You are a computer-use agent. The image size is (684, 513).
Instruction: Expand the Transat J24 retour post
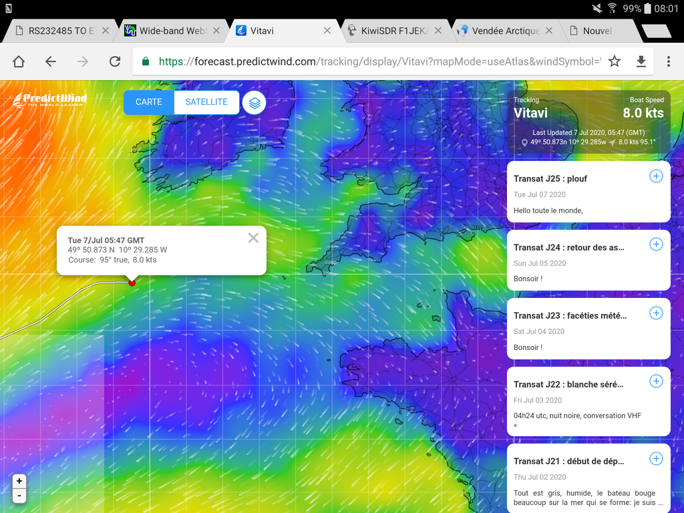[x=656, y=244]
